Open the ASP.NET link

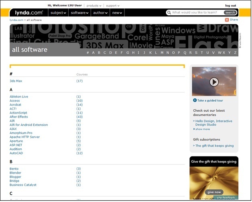[16, 145]
